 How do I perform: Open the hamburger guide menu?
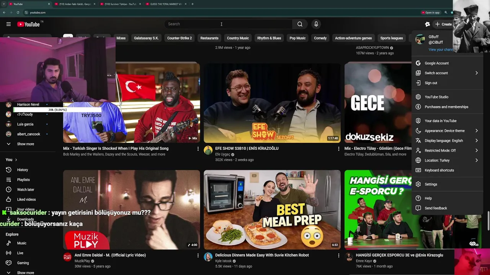(x=8, y=24)
